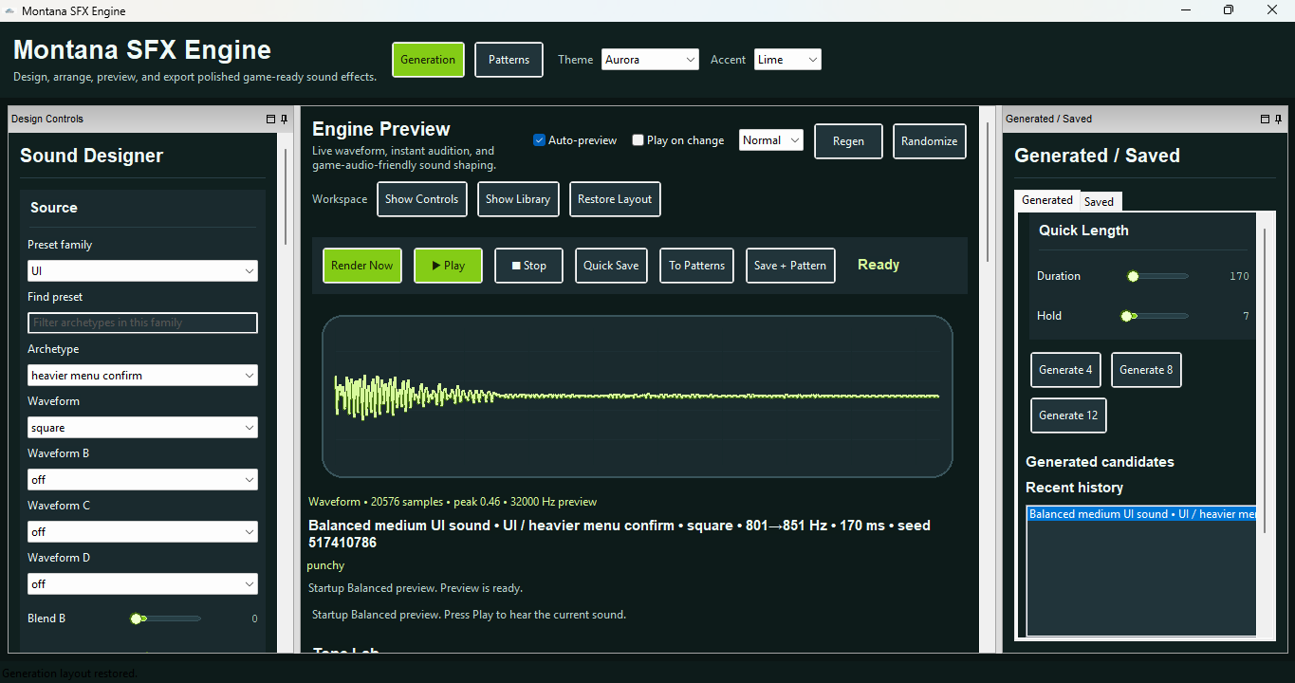Click the Hold slider handle

pyautogui.click(x=1126, y=316)
